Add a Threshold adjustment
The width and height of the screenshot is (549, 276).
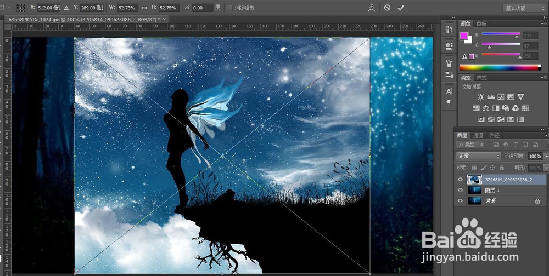click(501, 119)
